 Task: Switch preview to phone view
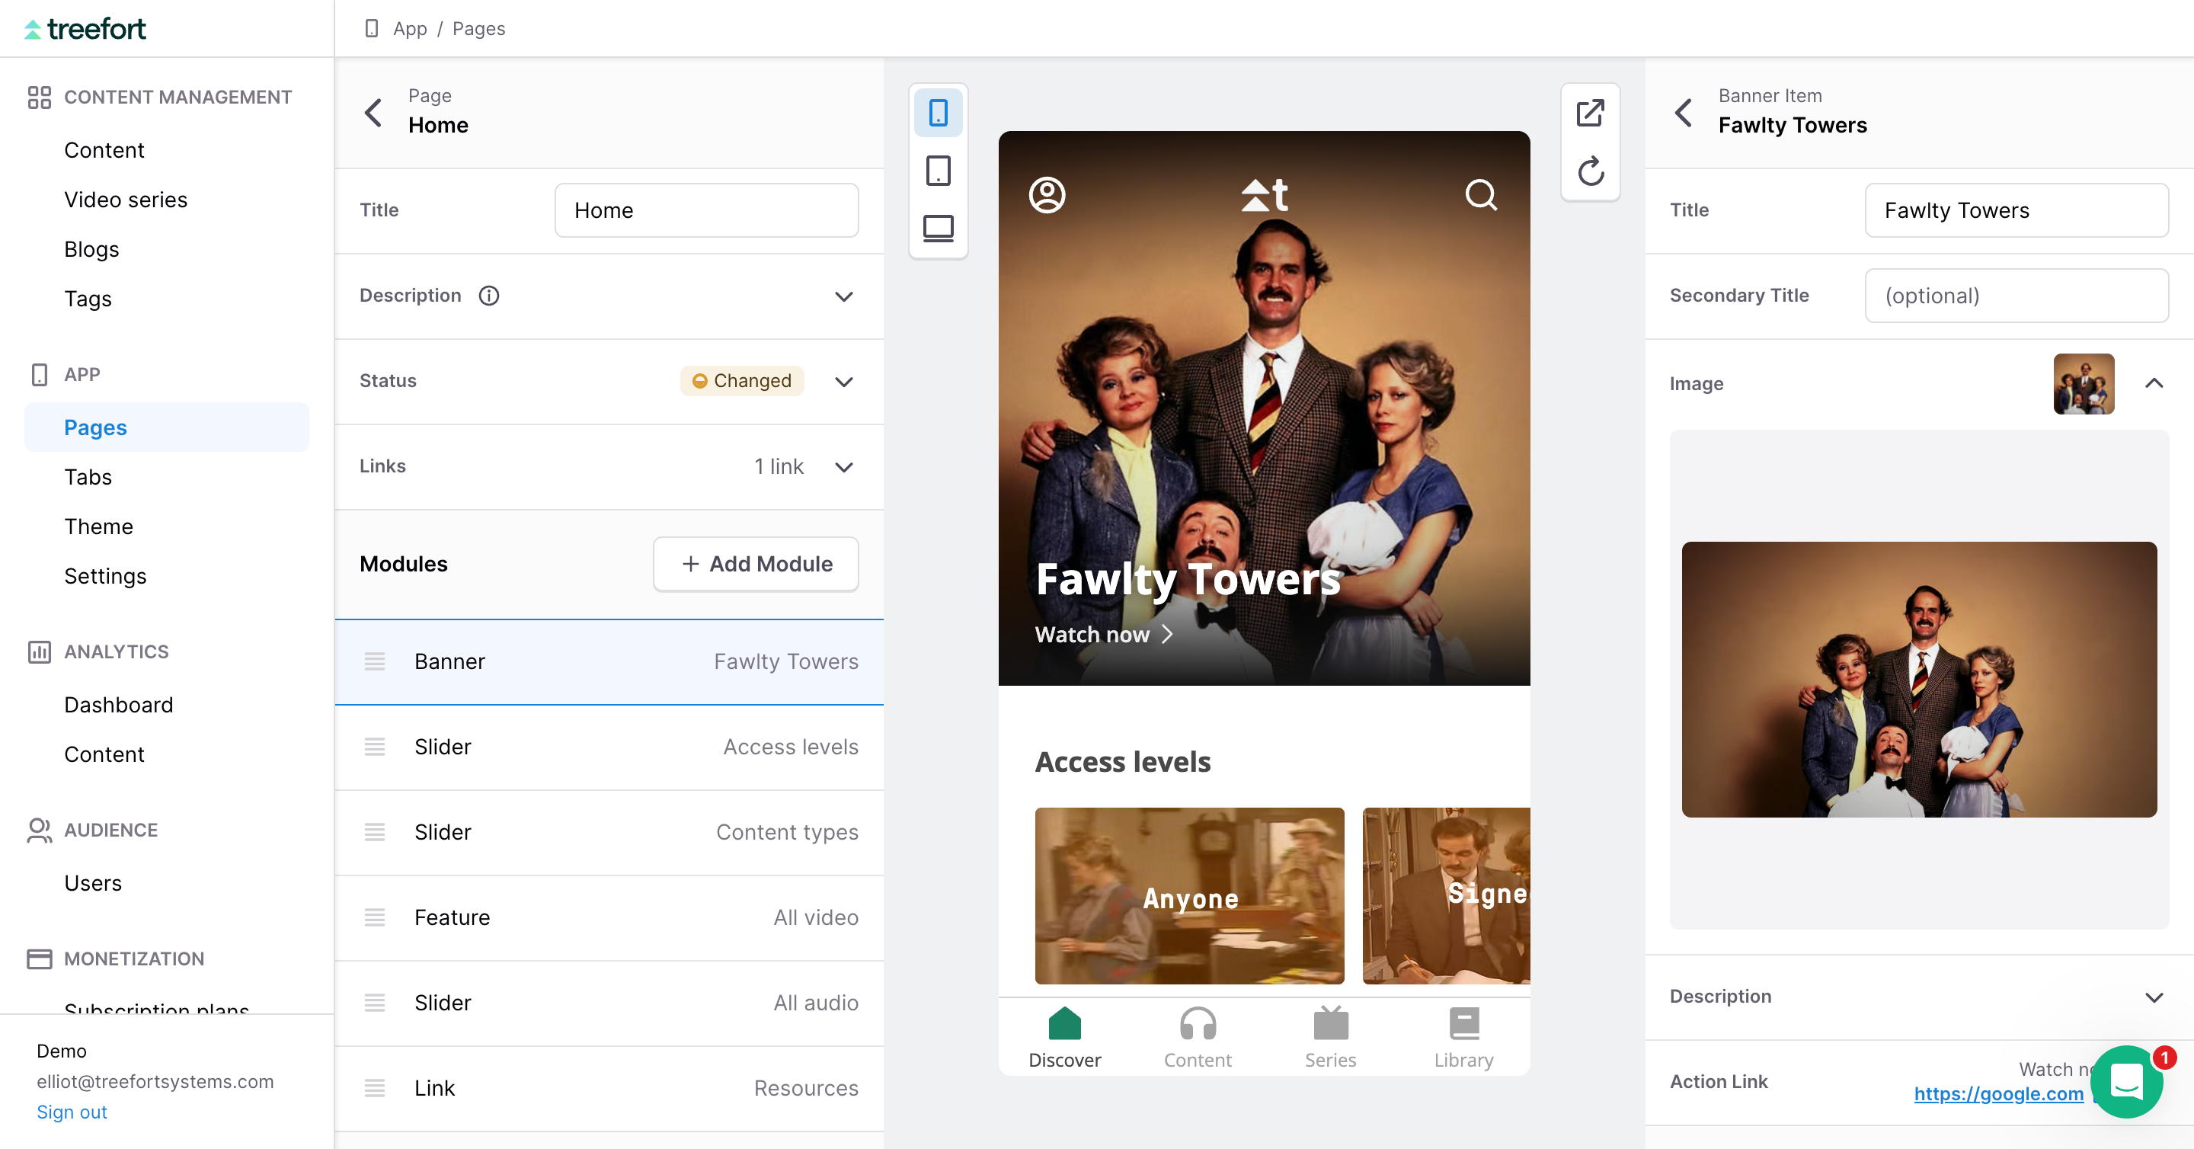pyautogui.click(x=938, y=113)
